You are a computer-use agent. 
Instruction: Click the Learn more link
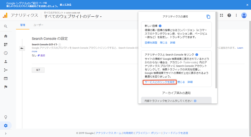(x=240, y=48)
